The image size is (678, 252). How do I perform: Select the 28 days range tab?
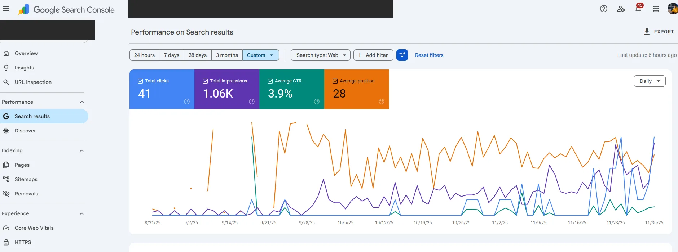point(198,55)
